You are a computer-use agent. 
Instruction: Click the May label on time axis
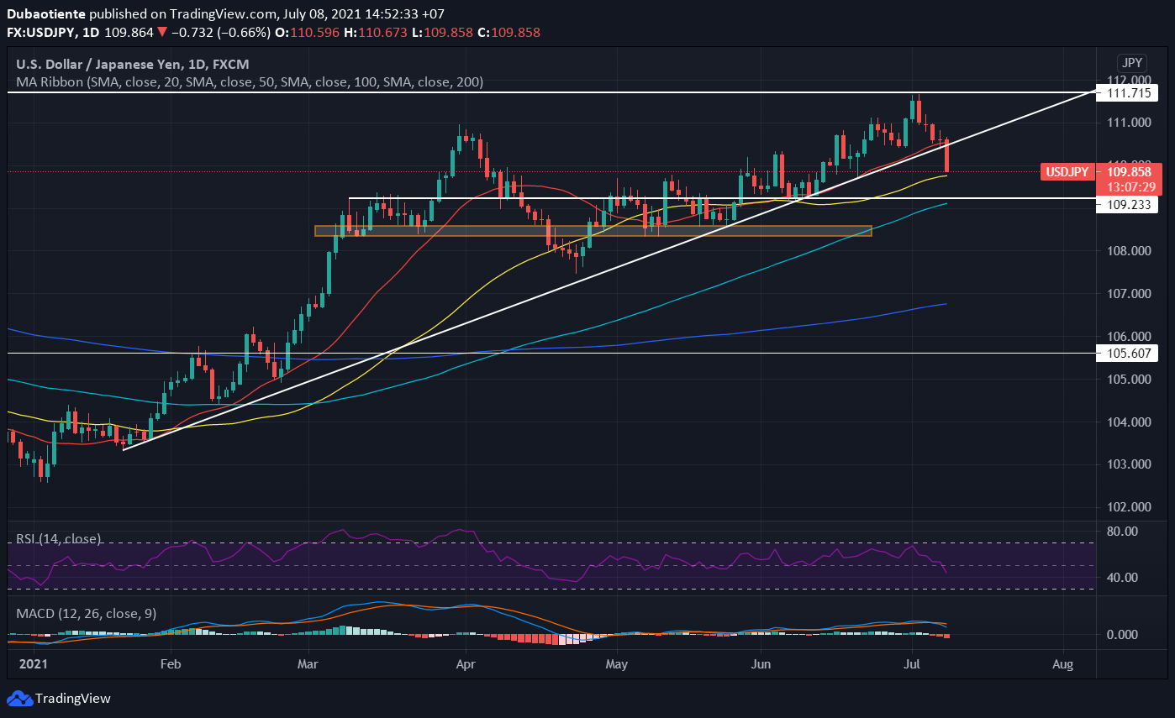[x=616, y=663]
